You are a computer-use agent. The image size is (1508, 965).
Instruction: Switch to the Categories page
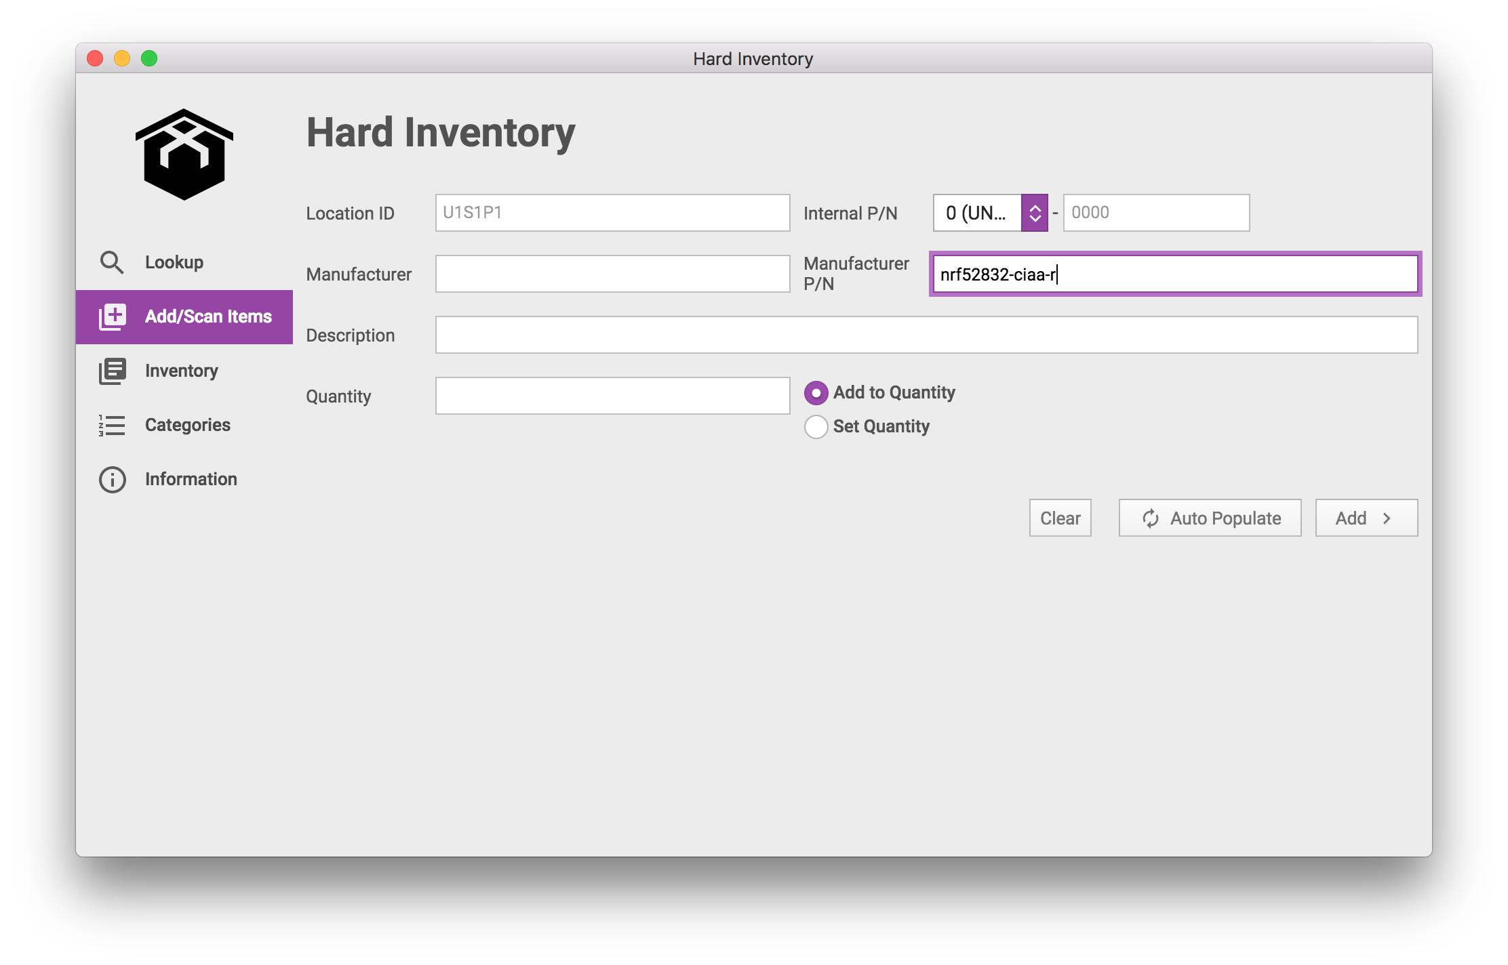[x=188, y=425]
